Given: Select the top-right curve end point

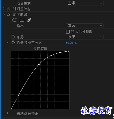Looking at the screenshot, I should click(69, 51).
